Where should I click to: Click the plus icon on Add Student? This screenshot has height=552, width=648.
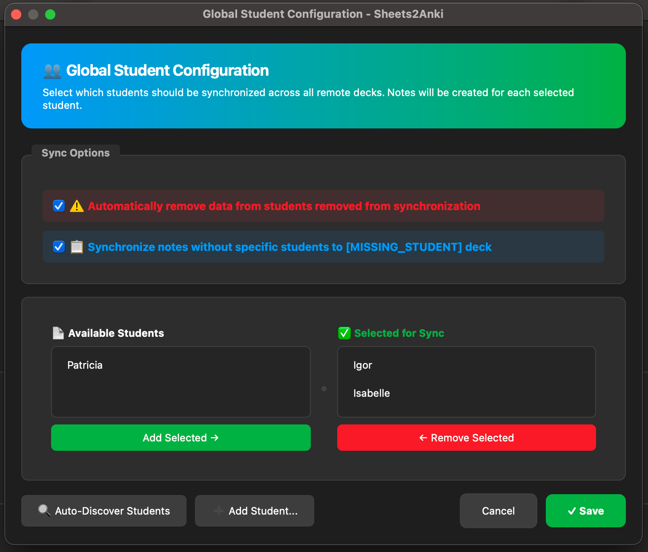[219, 511]
